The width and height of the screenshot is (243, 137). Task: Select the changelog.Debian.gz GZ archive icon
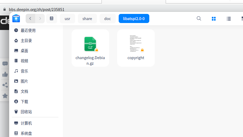tap(90, 44)
